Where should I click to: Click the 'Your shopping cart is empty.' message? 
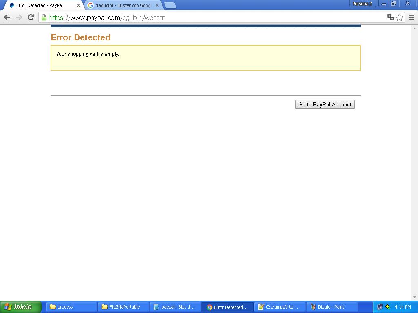(87, 54)
